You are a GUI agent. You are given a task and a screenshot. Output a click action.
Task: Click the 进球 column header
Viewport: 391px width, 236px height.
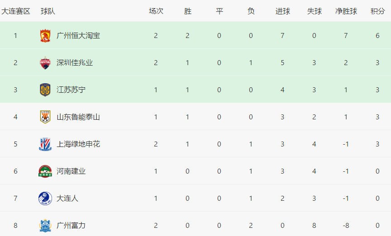click(x=282, y=11)
